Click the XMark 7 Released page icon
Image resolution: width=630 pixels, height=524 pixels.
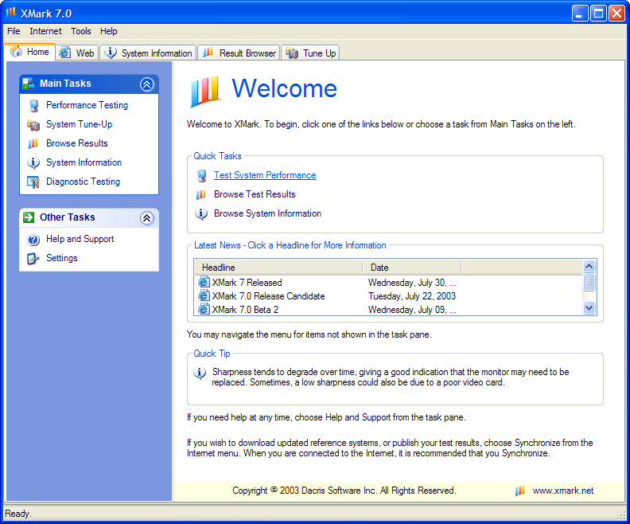pyautogui.click(x=204, y=283)
